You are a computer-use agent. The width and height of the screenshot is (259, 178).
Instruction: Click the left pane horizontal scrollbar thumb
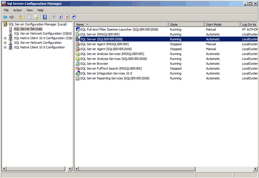coord(36,169)
